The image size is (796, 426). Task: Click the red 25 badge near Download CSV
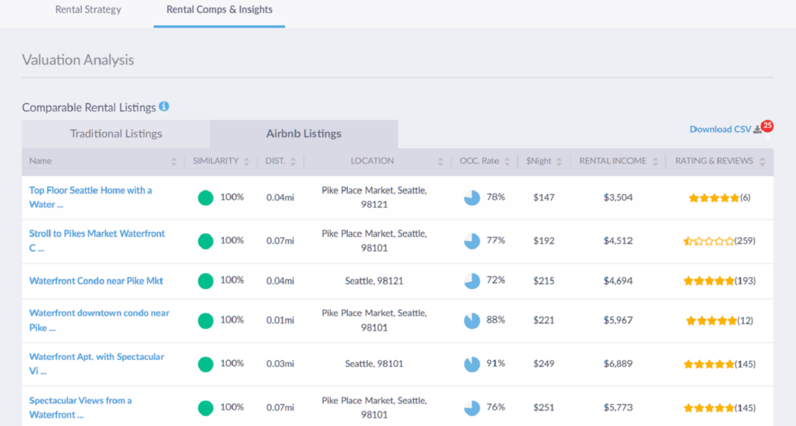[767, 125]
